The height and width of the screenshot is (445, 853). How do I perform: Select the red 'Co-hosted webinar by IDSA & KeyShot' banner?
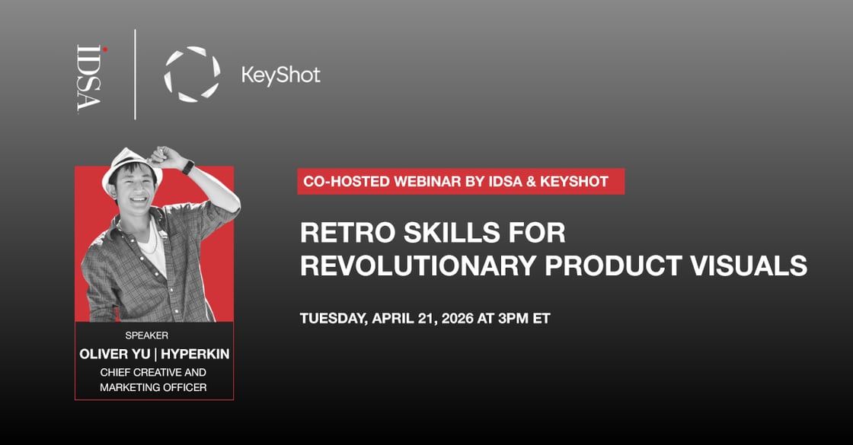[461, 182]
